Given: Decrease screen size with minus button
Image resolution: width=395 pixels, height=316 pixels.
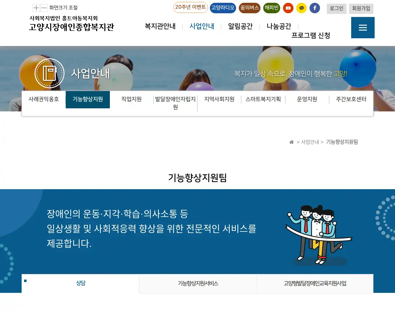Looking at the screenshot, I should [x=44, y=8].
